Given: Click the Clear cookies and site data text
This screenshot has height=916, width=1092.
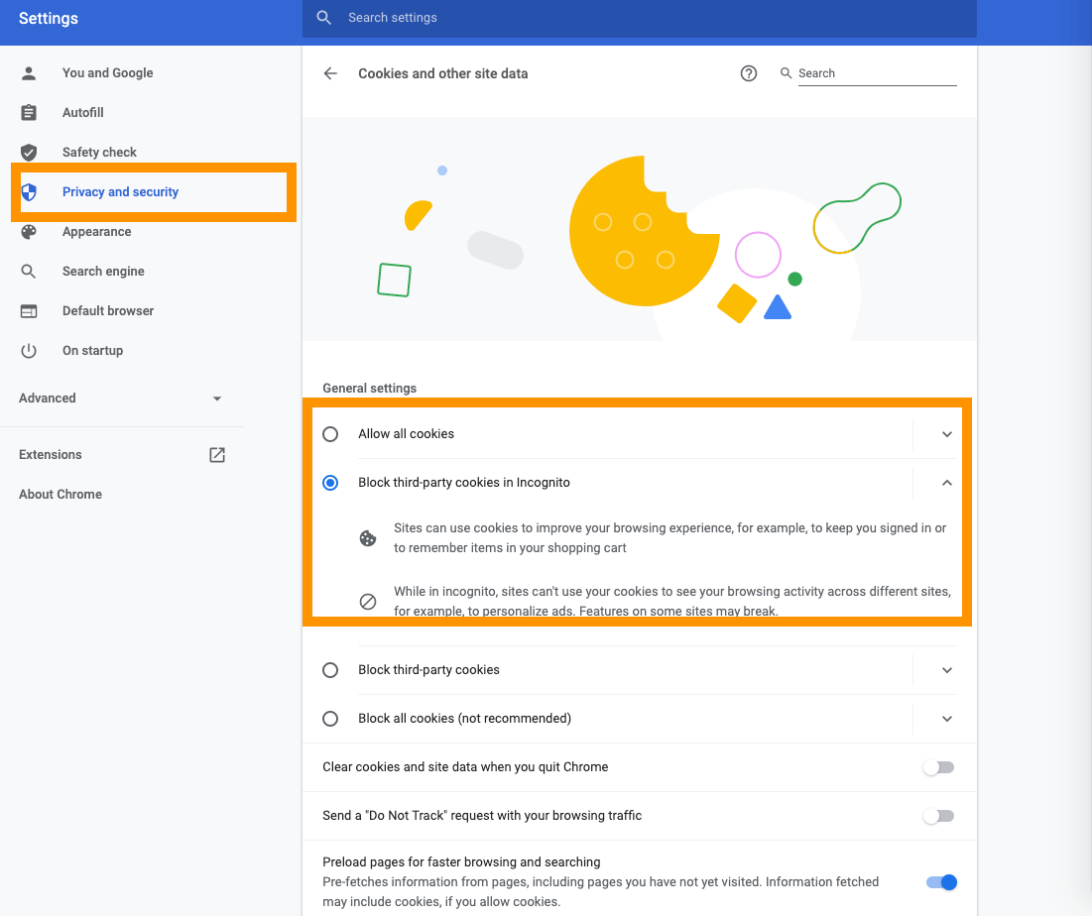Looking at the screenshot, I should [465, 767].
